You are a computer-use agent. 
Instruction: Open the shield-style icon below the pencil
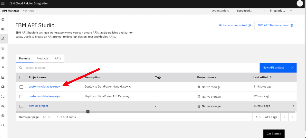3,48
